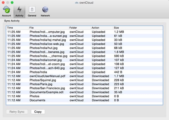Click the 442 B size value
169x120 pixels.
point(118,72)
